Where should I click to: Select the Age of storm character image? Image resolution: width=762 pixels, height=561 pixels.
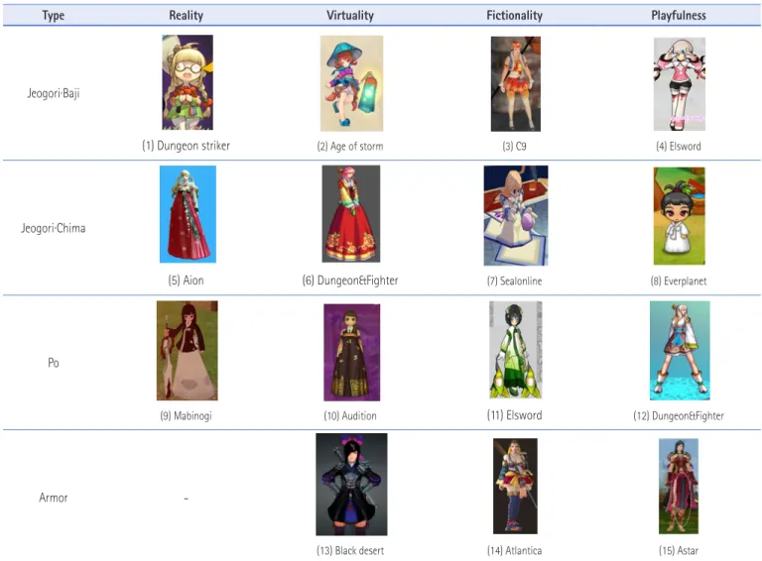pyautogui.click(x=351, y=83)
